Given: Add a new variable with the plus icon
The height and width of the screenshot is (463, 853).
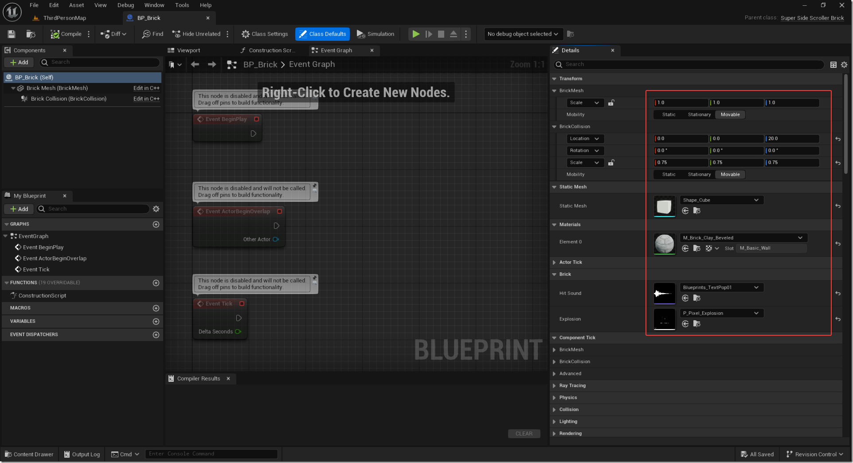Looking at the screenshot, I should (x=156, y=322).
